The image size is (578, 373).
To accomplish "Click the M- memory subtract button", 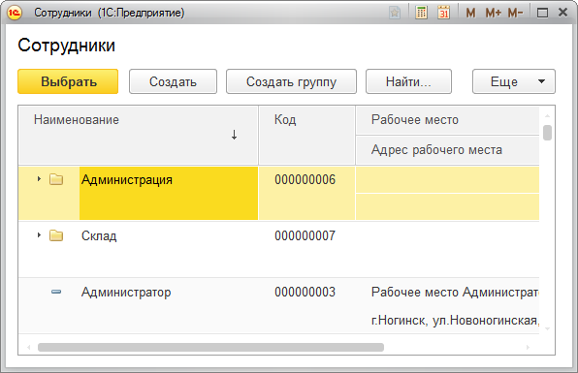I will [515, 13].
